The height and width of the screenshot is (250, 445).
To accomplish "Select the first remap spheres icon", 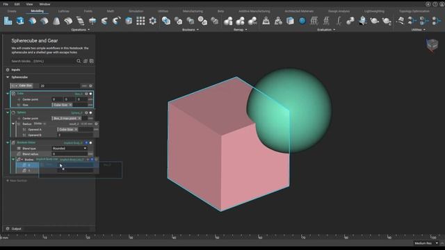I will click(x=228, y=21).
